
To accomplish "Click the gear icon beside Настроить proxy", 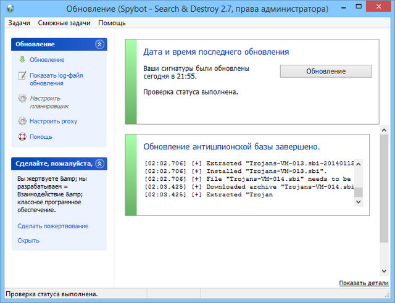I will (x=22, y=122).
